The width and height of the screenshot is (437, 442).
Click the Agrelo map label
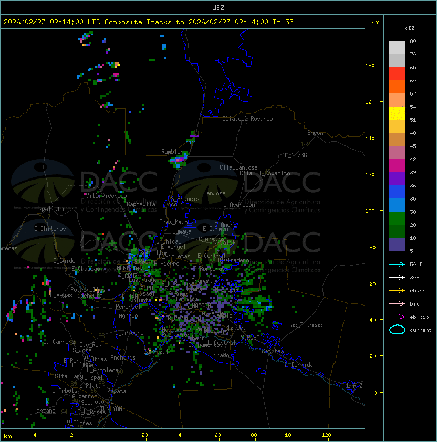128,315
